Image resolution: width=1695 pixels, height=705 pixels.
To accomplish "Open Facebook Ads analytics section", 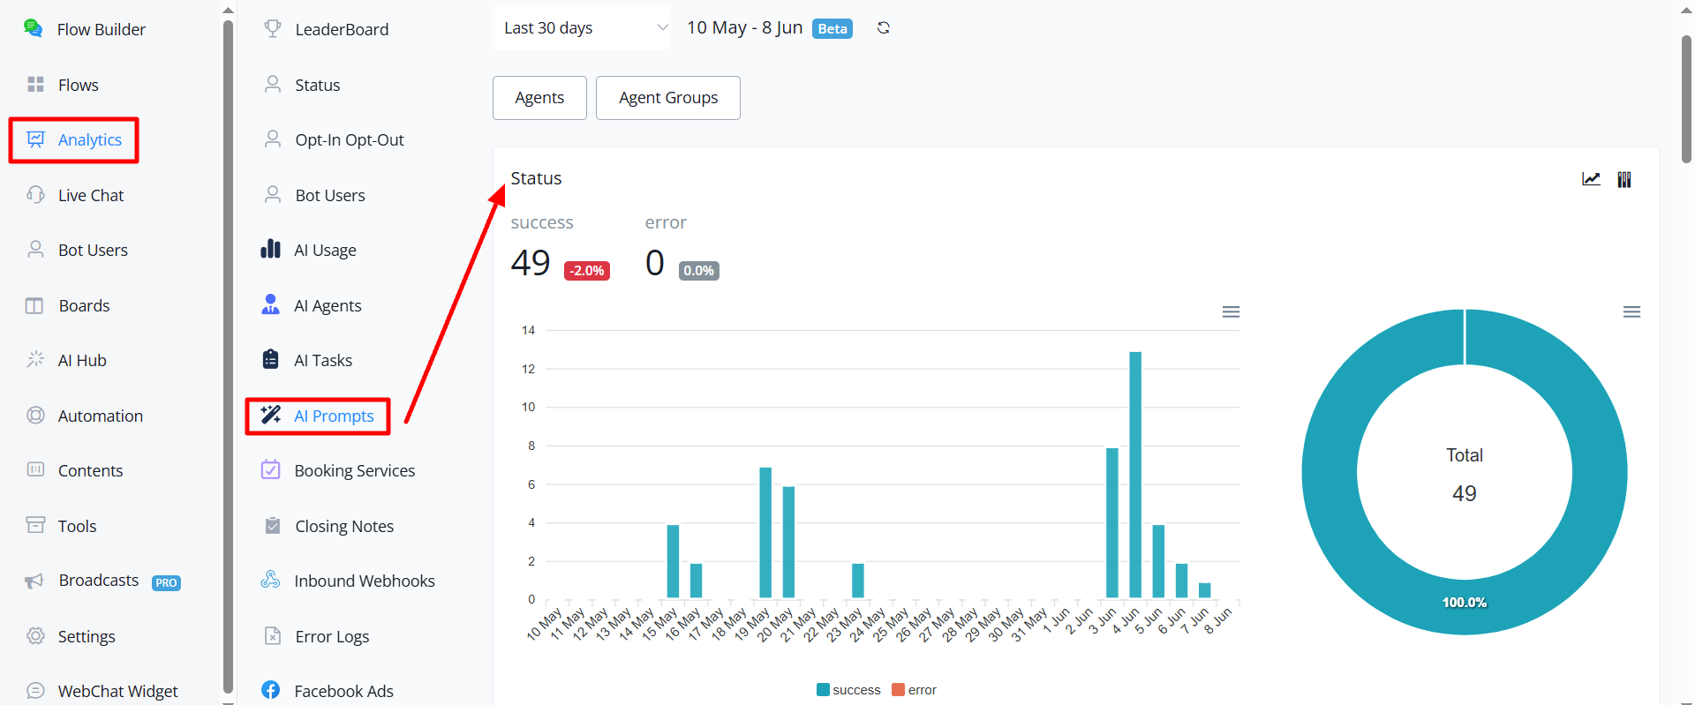I will (328, 691).
